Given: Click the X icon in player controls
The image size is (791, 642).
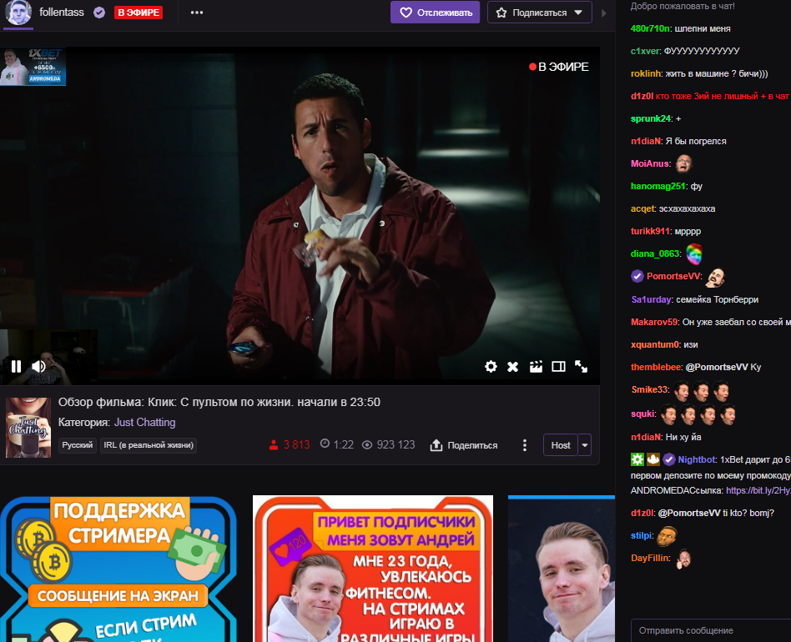Looking at the screenshot, I should click(512, 366).
